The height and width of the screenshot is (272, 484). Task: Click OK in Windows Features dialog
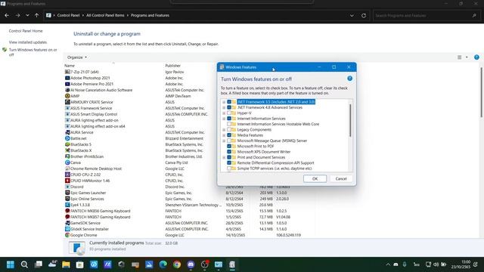[315, 178]
